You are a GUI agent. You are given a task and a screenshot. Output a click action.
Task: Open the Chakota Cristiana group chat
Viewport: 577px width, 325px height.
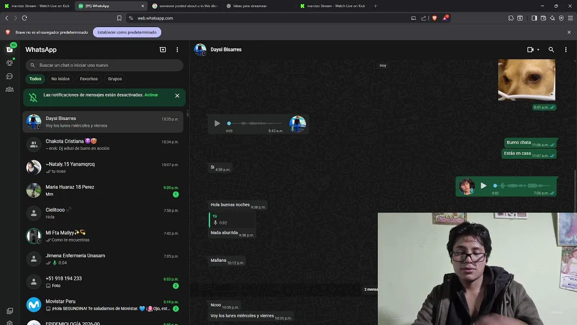tap(103, 144)
